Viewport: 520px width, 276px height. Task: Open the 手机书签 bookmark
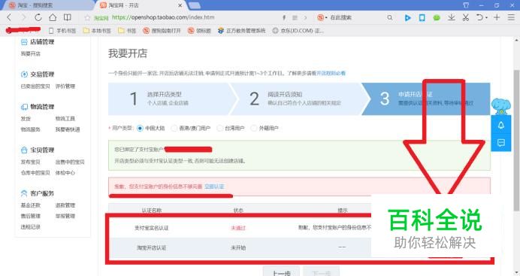pos(62,31)
